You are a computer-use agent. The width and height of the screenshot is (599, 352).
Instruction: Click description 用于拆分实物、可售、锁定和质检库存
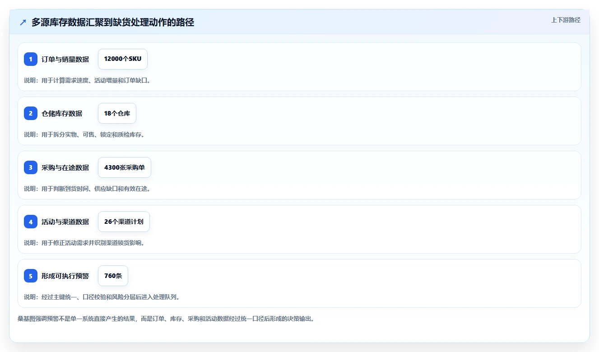click(x=84, y=134)
